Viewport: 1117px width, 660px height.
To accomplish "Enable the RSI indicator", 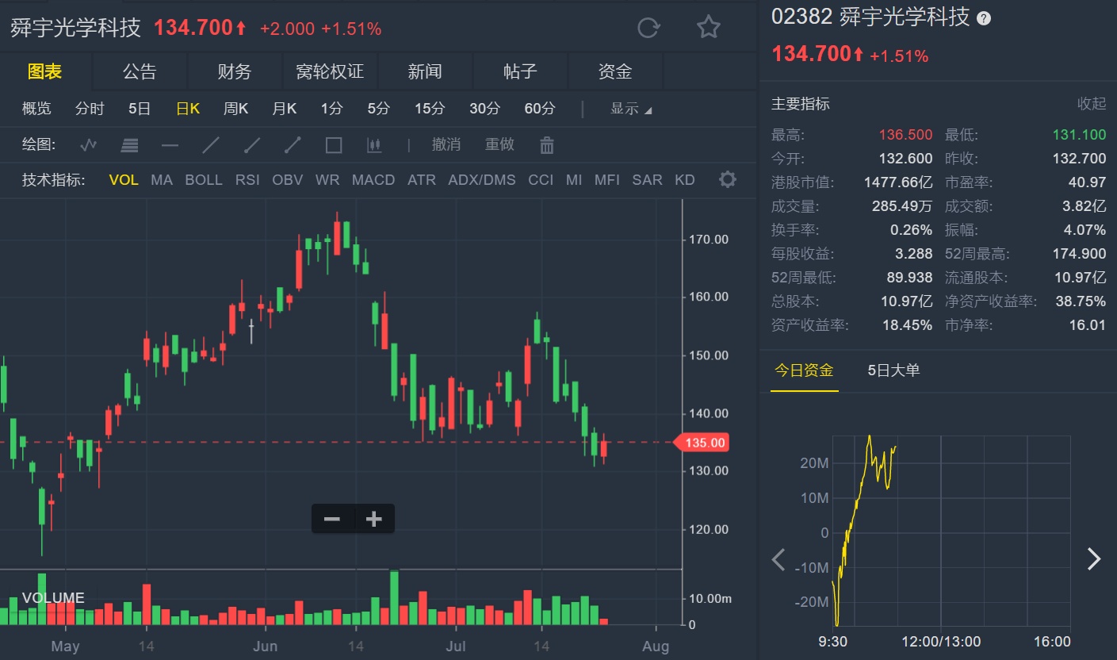I will point(247,180).
